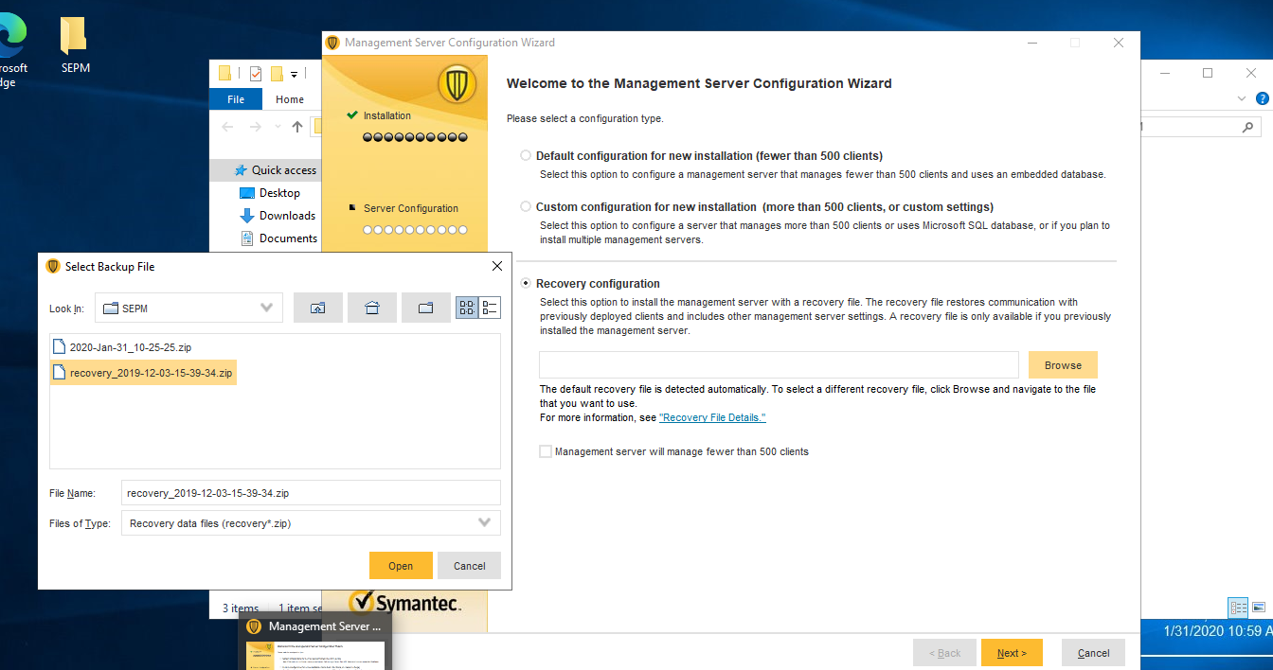Open Customize Quick Access Toolbar dropdown
The image size is (1273, 670).
pos(295,74)
